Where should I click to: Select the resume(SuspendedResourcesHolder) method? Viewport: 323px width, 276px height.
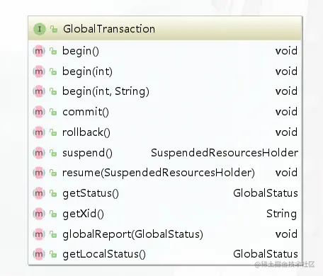159,173
